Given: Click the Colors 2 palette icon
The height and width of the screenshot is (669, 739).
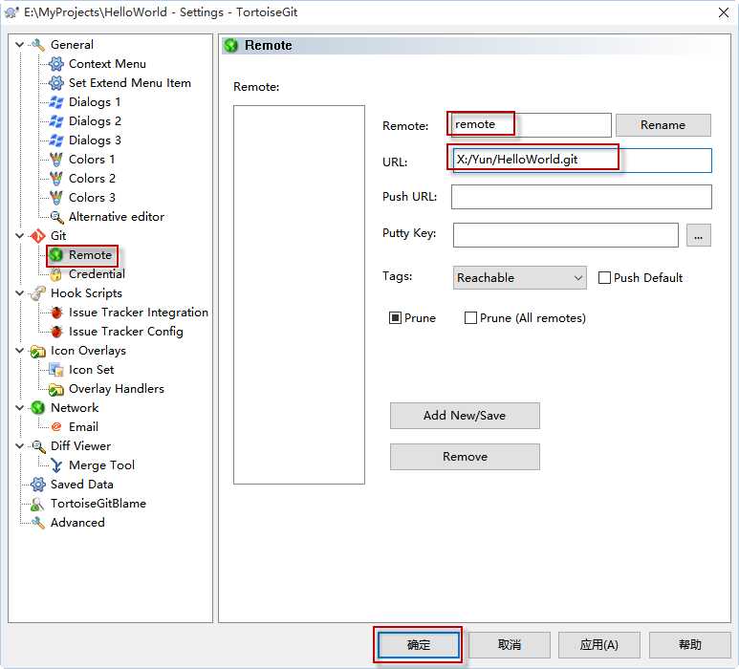Looking at the screenshot, I should 56,179.
